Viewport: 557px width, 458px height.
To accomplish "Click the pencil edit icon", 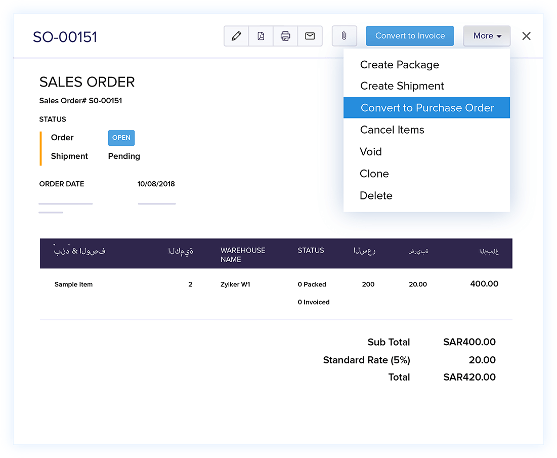I will (x=236, y=36).
